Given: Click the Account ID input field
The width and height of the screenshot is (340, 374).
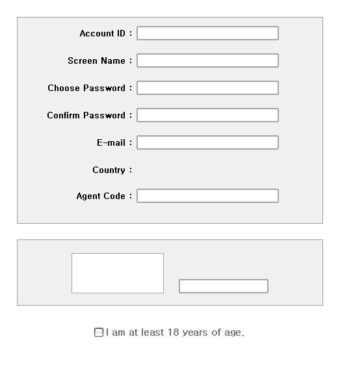Looking at the screenshot, I should (207, 33).
